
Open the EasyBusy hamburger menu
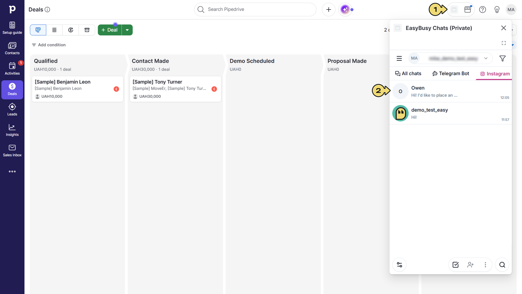399,59
